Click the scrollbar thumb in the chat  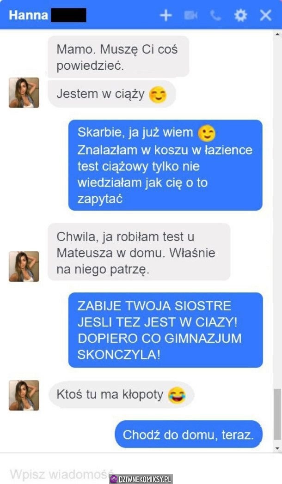(277, 414)
